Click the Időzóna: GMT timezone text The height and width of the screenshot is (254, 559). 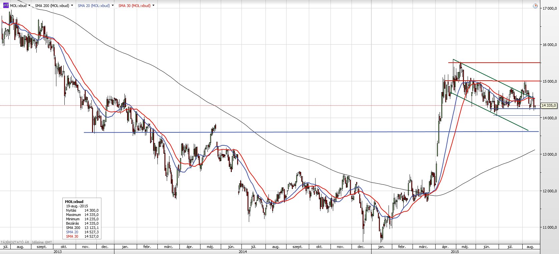[42, 242]
